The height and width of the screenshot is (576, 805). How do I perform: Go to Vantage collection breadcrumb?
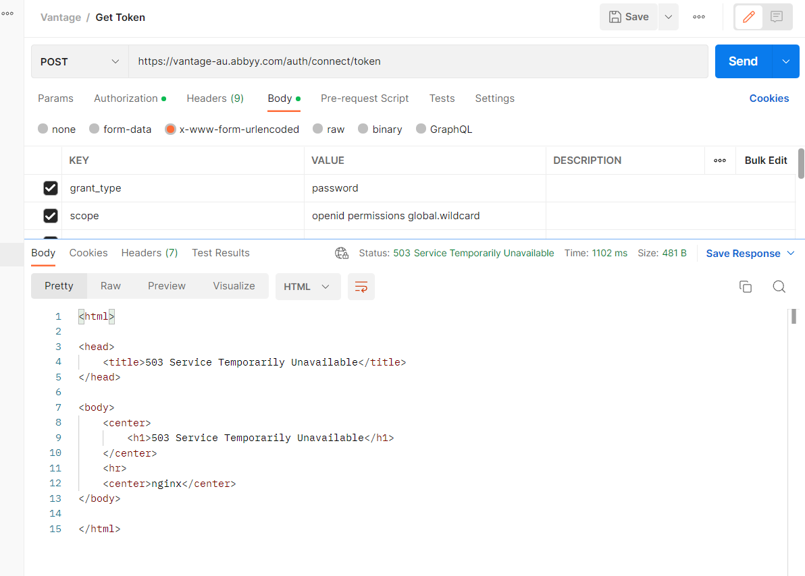(x=61, y=18)
